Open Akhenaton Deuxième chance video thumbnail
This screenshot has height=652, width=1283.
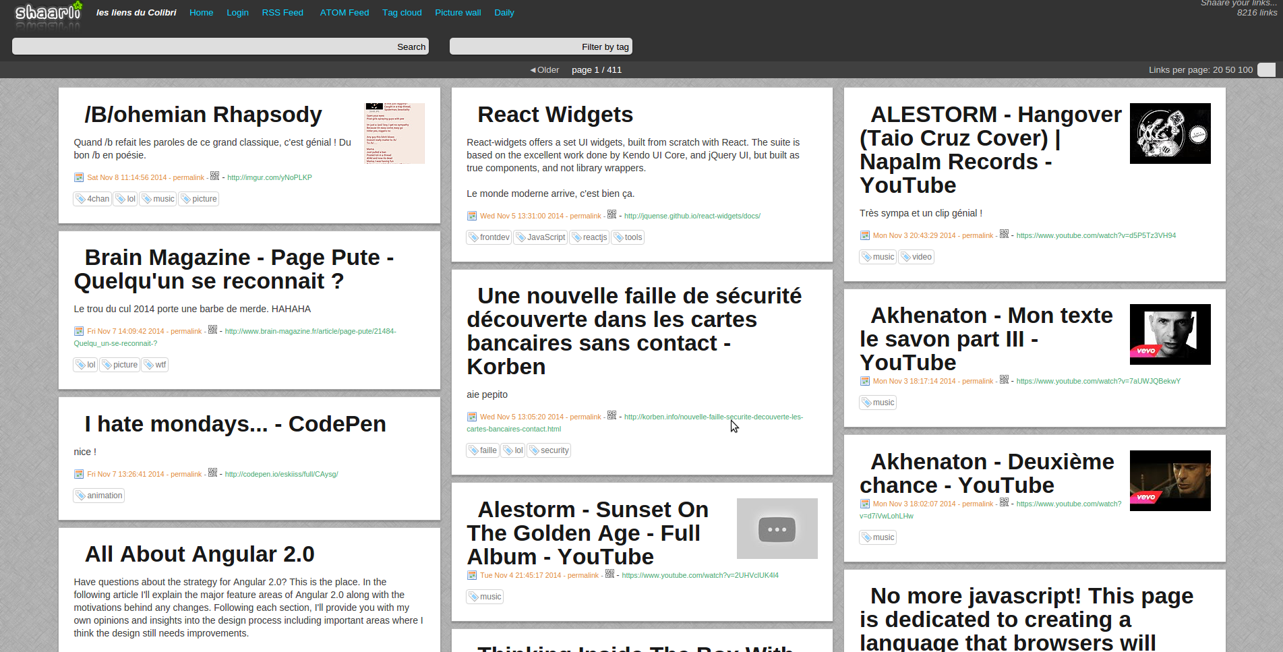click(1170, 481)
